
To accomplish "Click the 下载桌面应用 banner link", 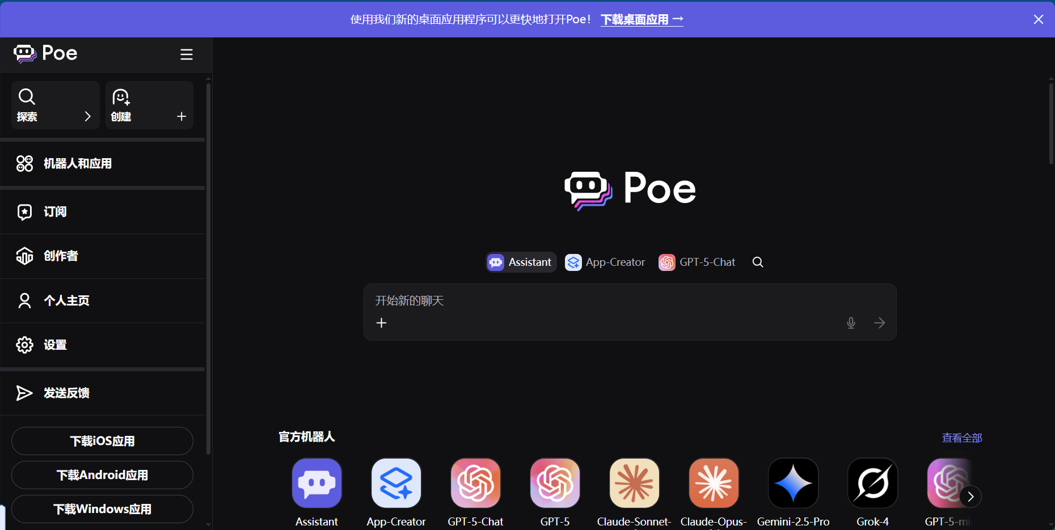I will click(642, 19).
